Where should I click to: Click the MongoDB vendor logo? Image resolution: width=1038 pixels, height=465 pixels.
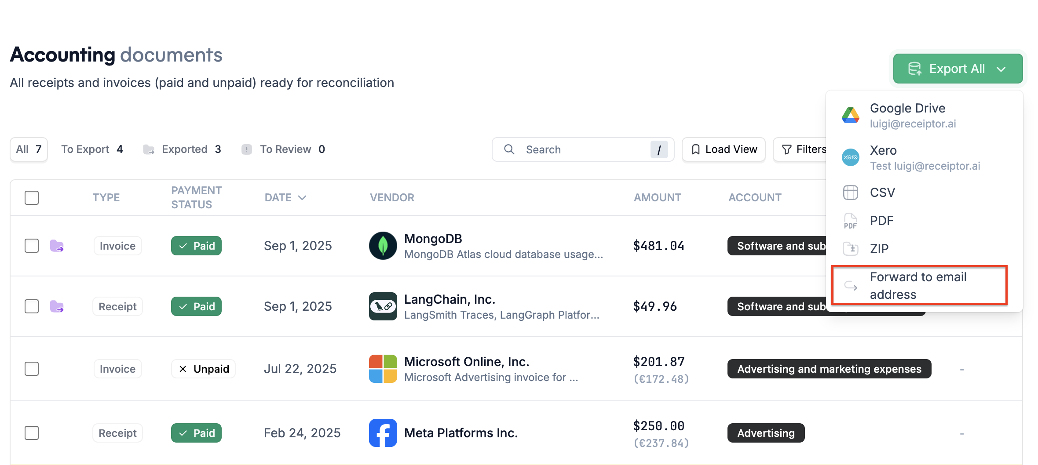click(383, 246)
